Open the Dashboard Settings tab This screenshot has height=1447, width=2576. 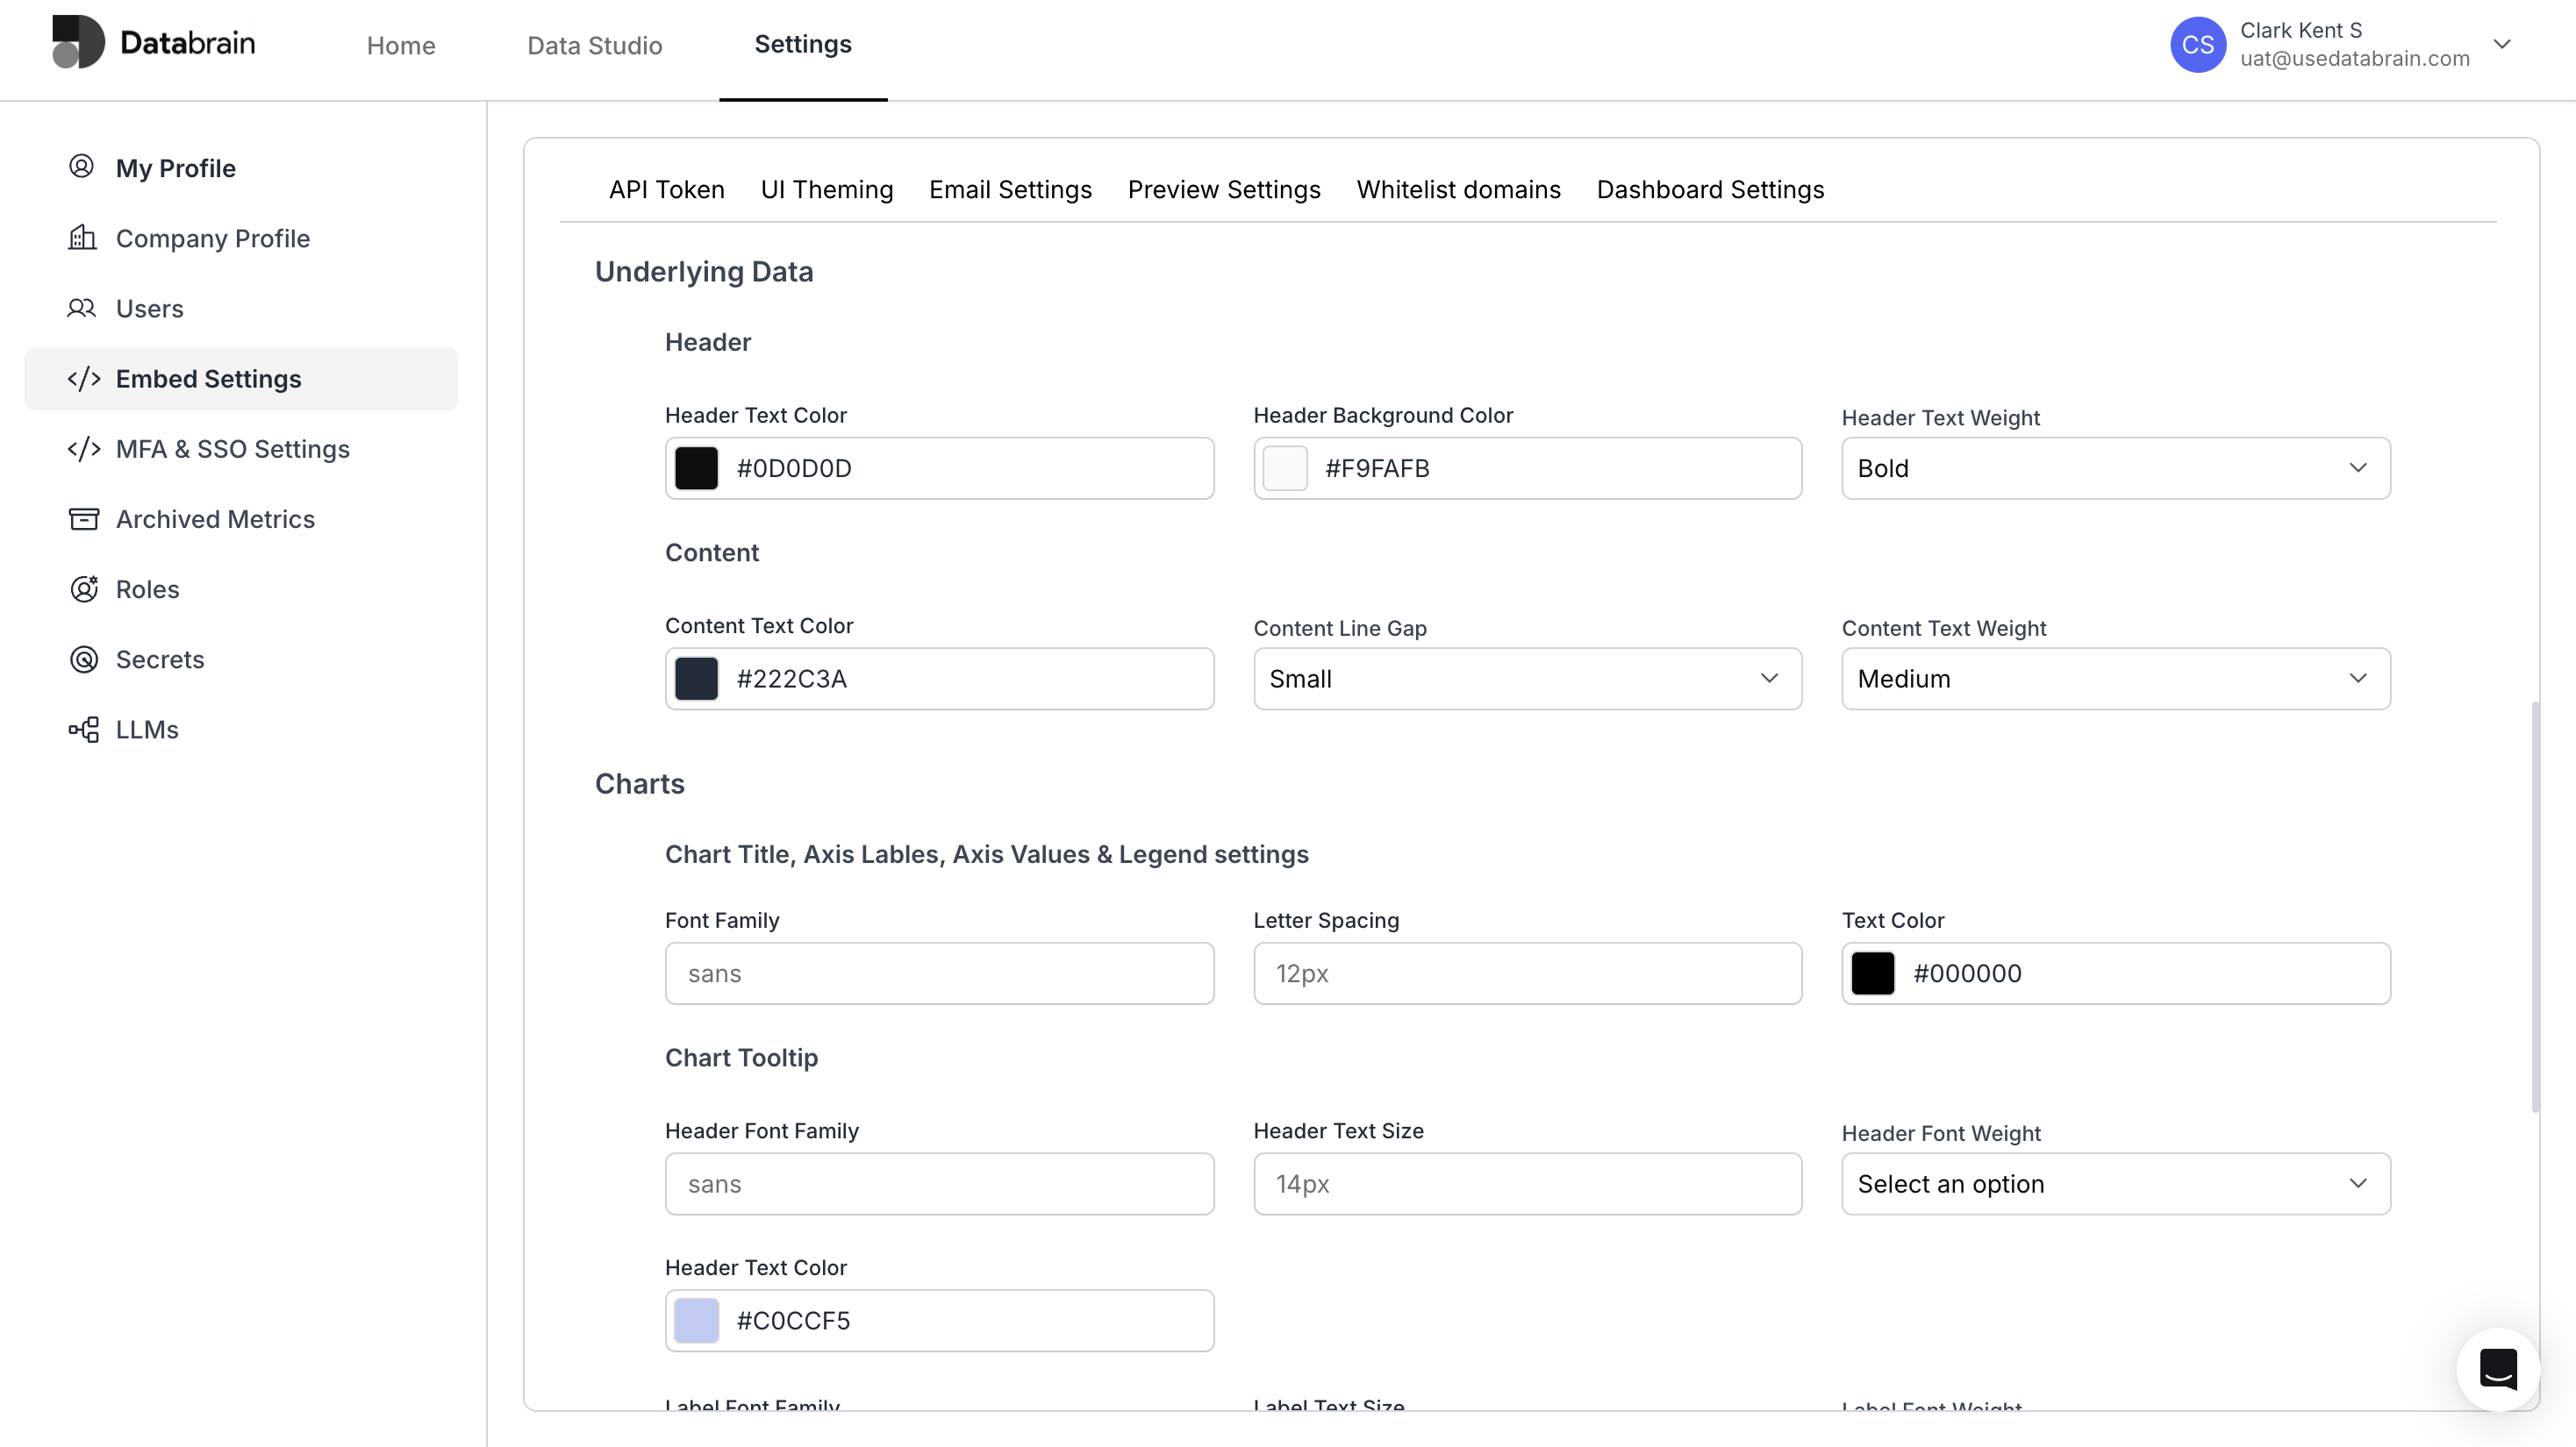(1710, 190)
